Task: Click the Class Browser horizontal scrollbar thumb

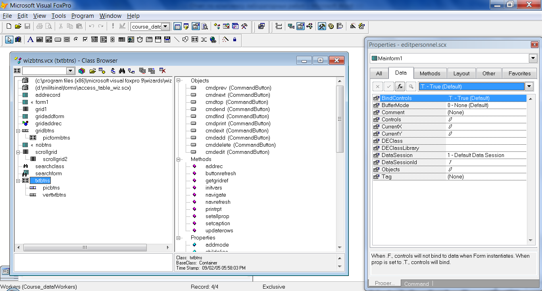Action: pos(85,247)
